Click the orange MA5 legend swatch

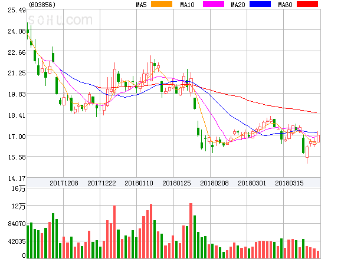coord(162,4)
